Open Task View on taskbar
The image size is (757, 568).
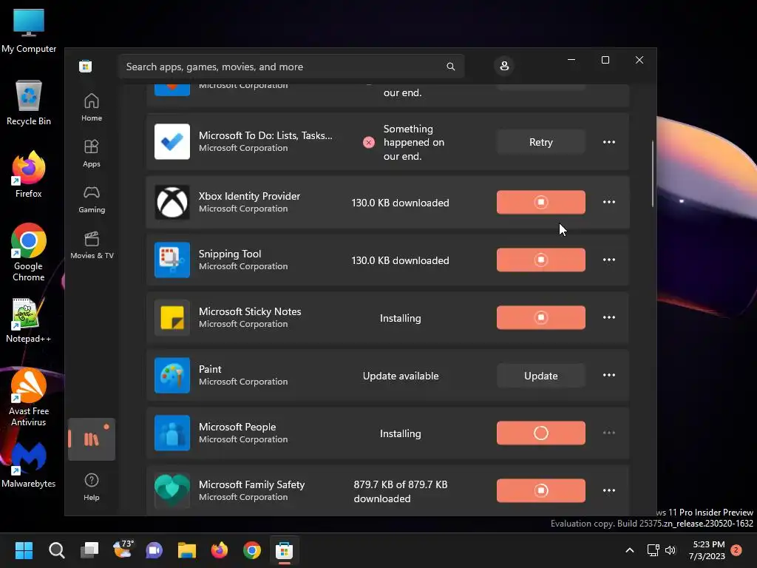click(89, 550)
